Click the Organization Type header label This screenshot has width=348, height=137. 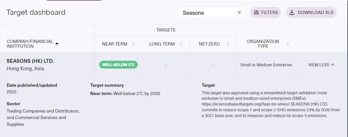coord(263,44)
